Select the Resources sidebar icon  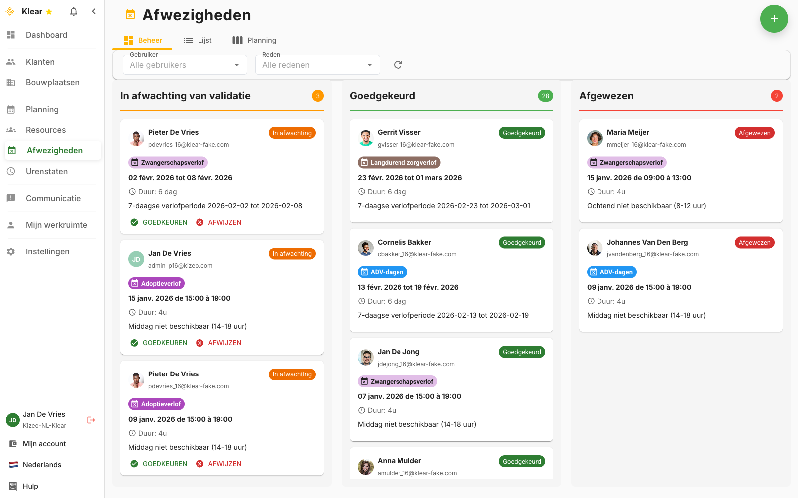pos(11,130)
